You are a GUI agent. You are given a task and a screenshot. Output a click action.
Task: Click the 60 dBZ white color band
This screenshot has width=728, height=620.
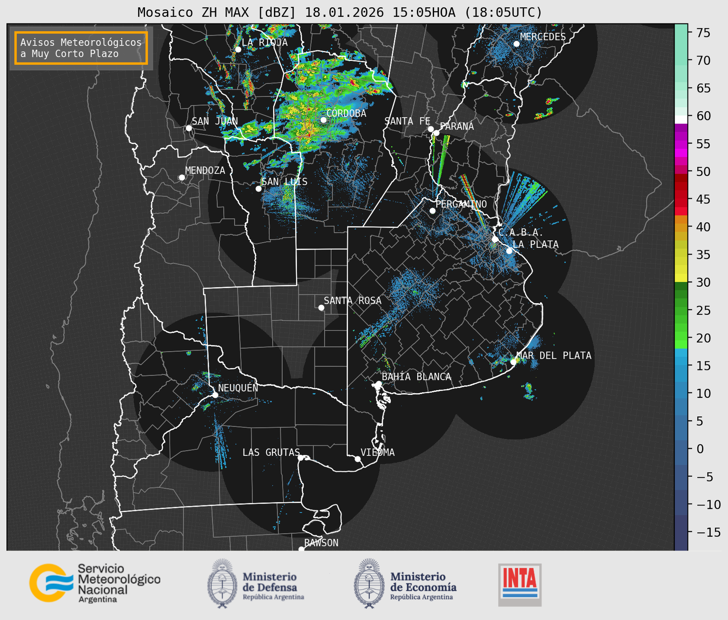681,119
